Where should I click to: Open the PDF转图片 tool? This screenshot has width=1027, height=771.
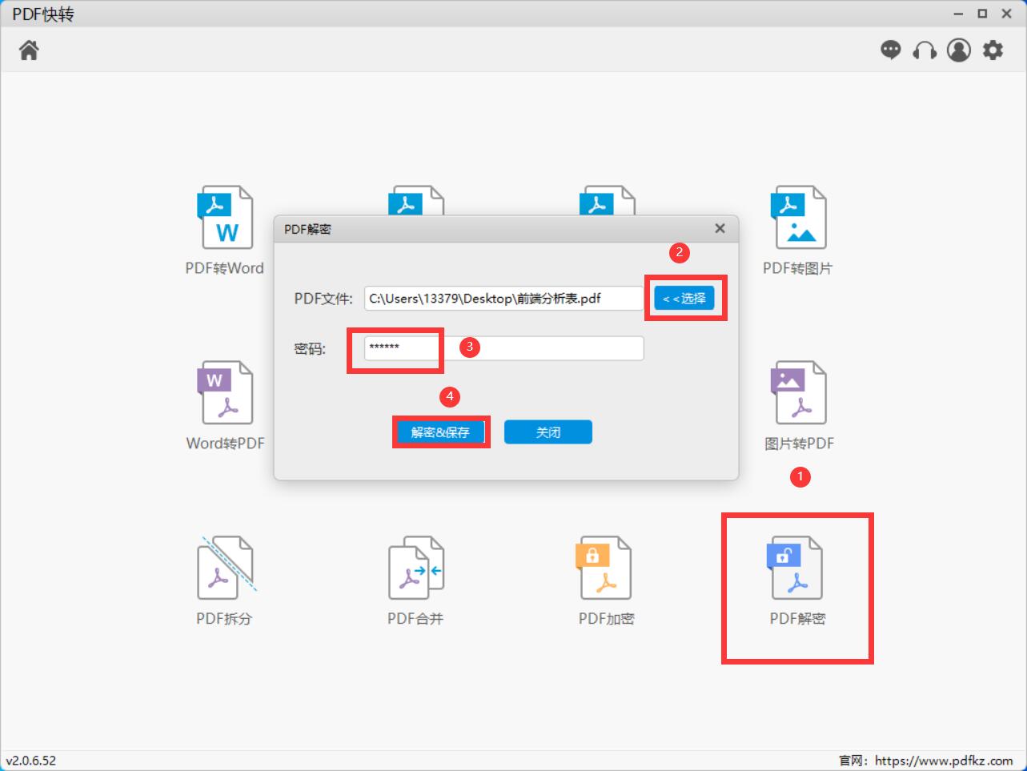(x=796, y=228)
